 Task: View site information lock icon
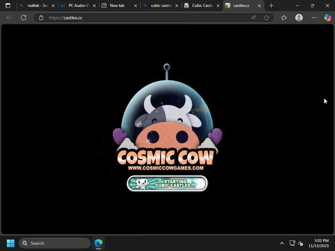click(x=41, y=18)
